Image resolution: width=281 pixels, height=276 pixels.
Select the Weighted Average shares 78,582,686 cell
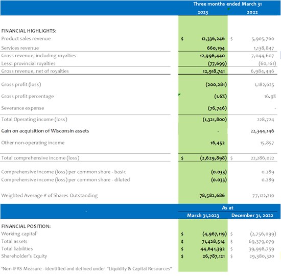point(212,195)
